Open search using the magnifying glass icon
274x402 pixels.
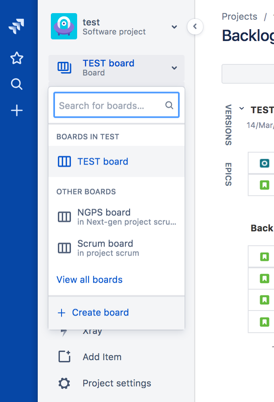[16, 84]
